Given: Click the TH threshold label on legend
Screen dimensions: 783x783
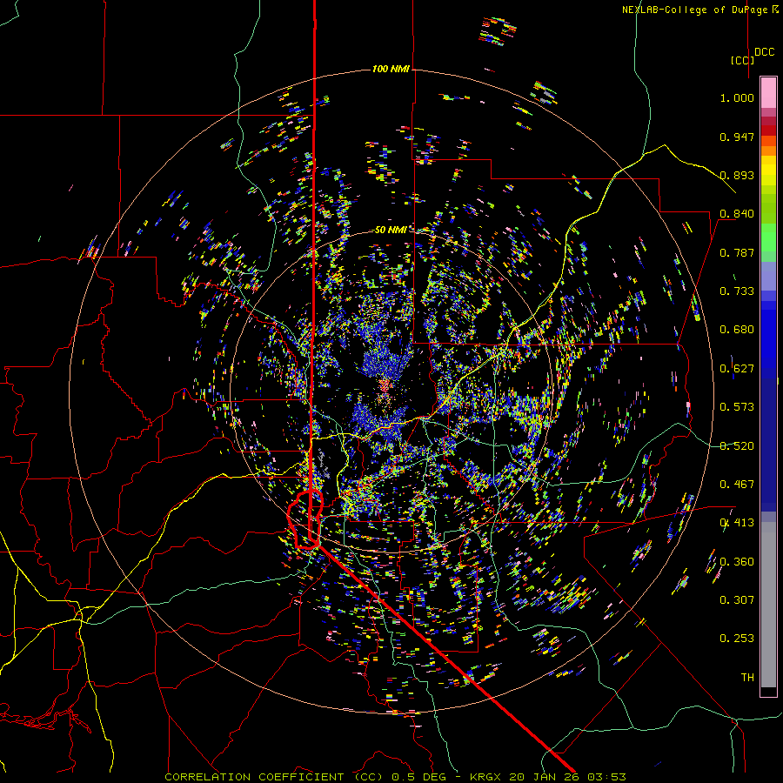Looking at the screenshot, I should point(747,678).
